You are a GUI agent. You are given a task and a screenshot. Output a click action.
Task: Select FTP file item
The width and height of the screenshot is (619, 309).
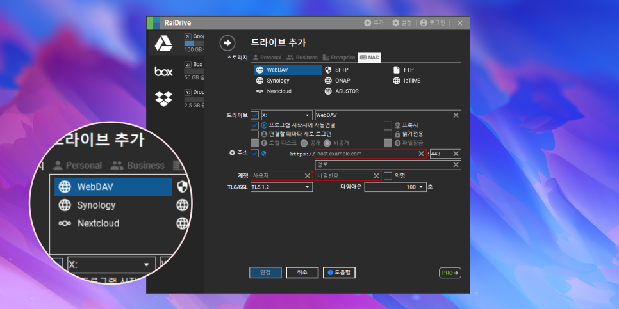tap(404, 70)
